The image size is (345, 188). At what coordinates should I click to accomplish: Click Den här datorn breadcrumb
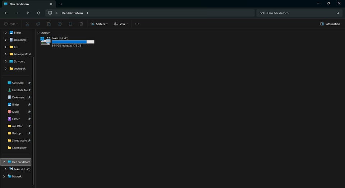pyautogui.click(x=72, y=13)
